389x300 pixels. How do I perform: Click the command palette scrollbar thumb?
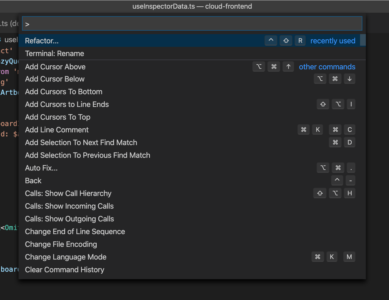(363, 40)
